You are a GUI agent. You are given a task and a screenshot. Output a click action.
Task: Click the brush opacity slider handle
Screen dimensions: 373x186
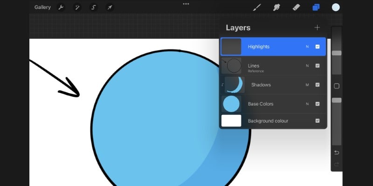pos(337,100)
